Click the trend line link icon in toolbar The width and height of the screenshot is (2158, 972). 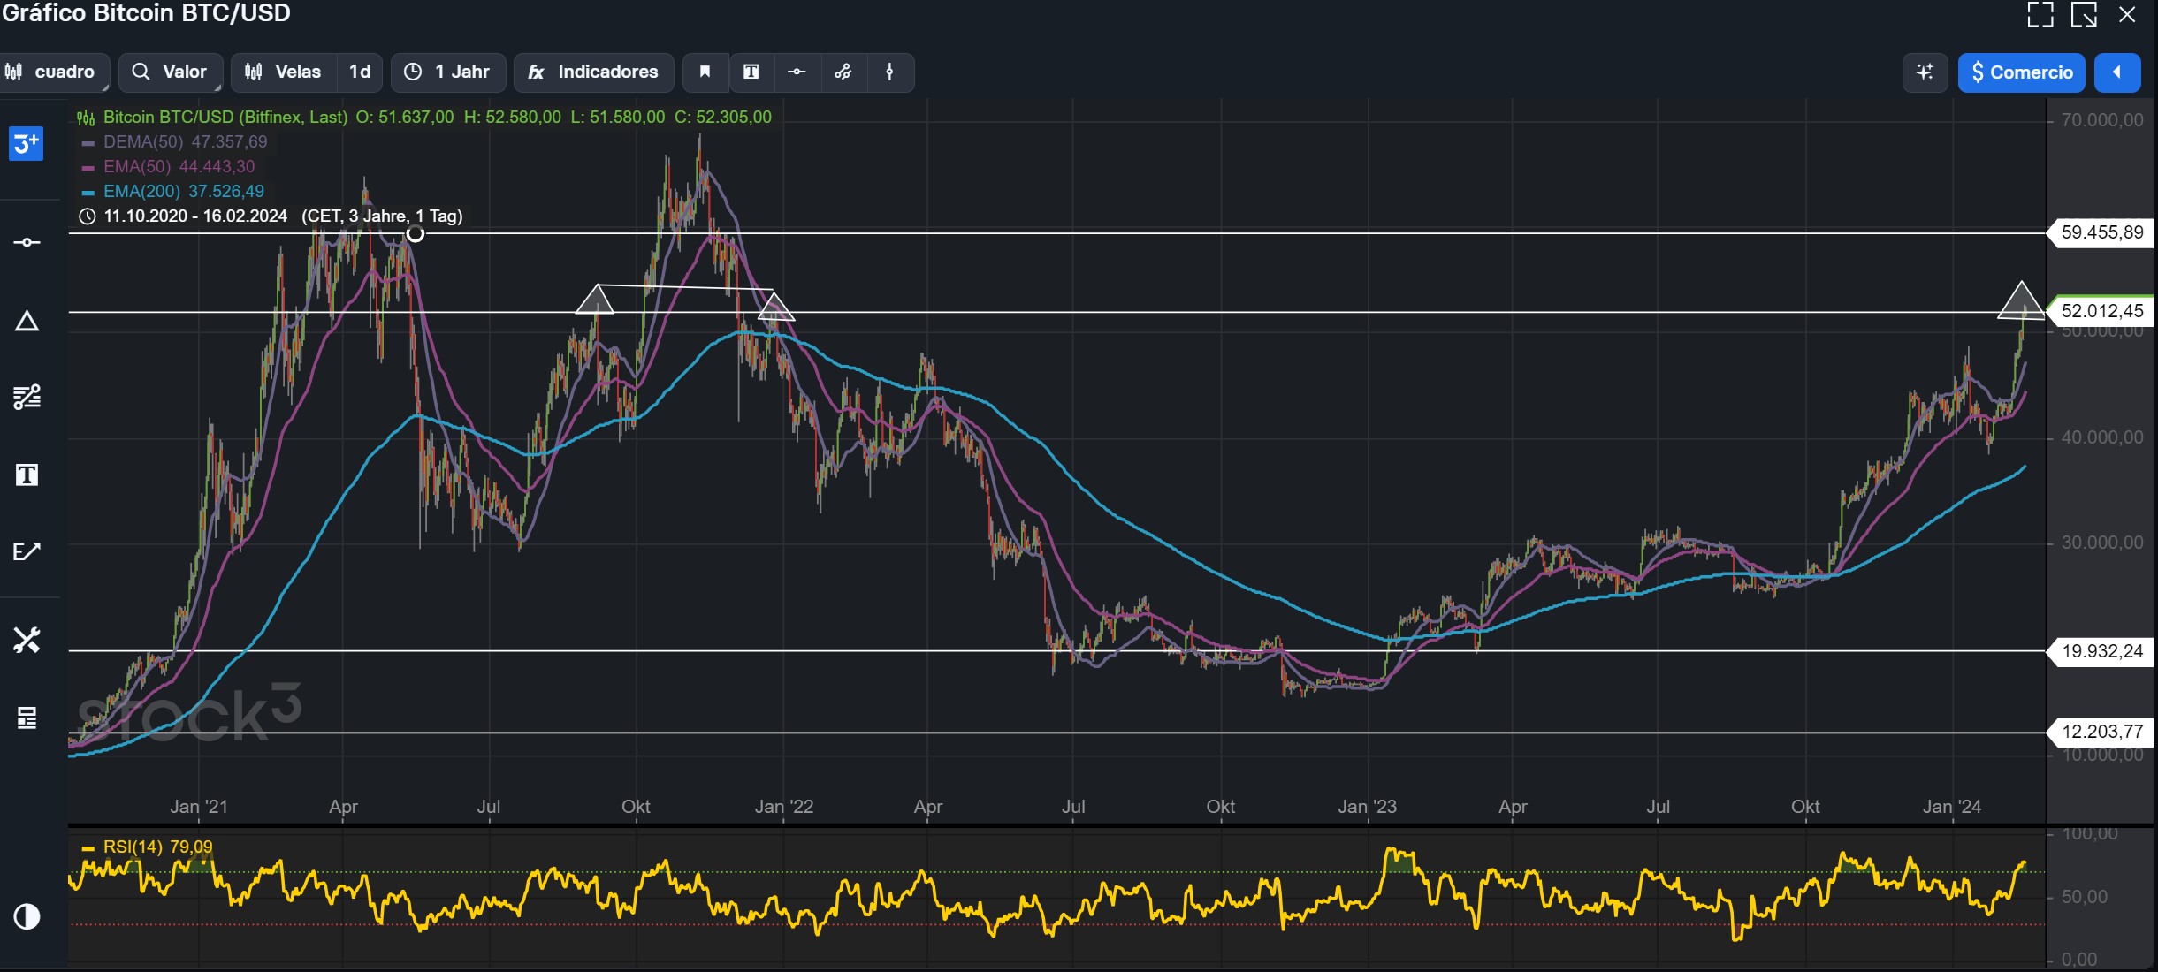843,72
